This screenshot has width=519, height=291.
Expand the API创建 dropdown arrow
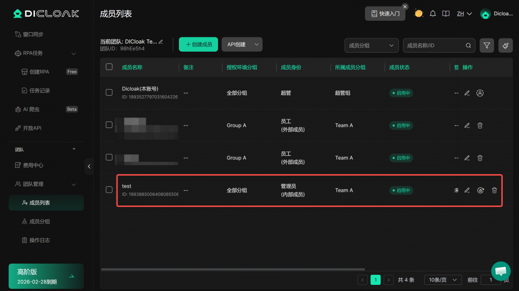click(256, 45)
